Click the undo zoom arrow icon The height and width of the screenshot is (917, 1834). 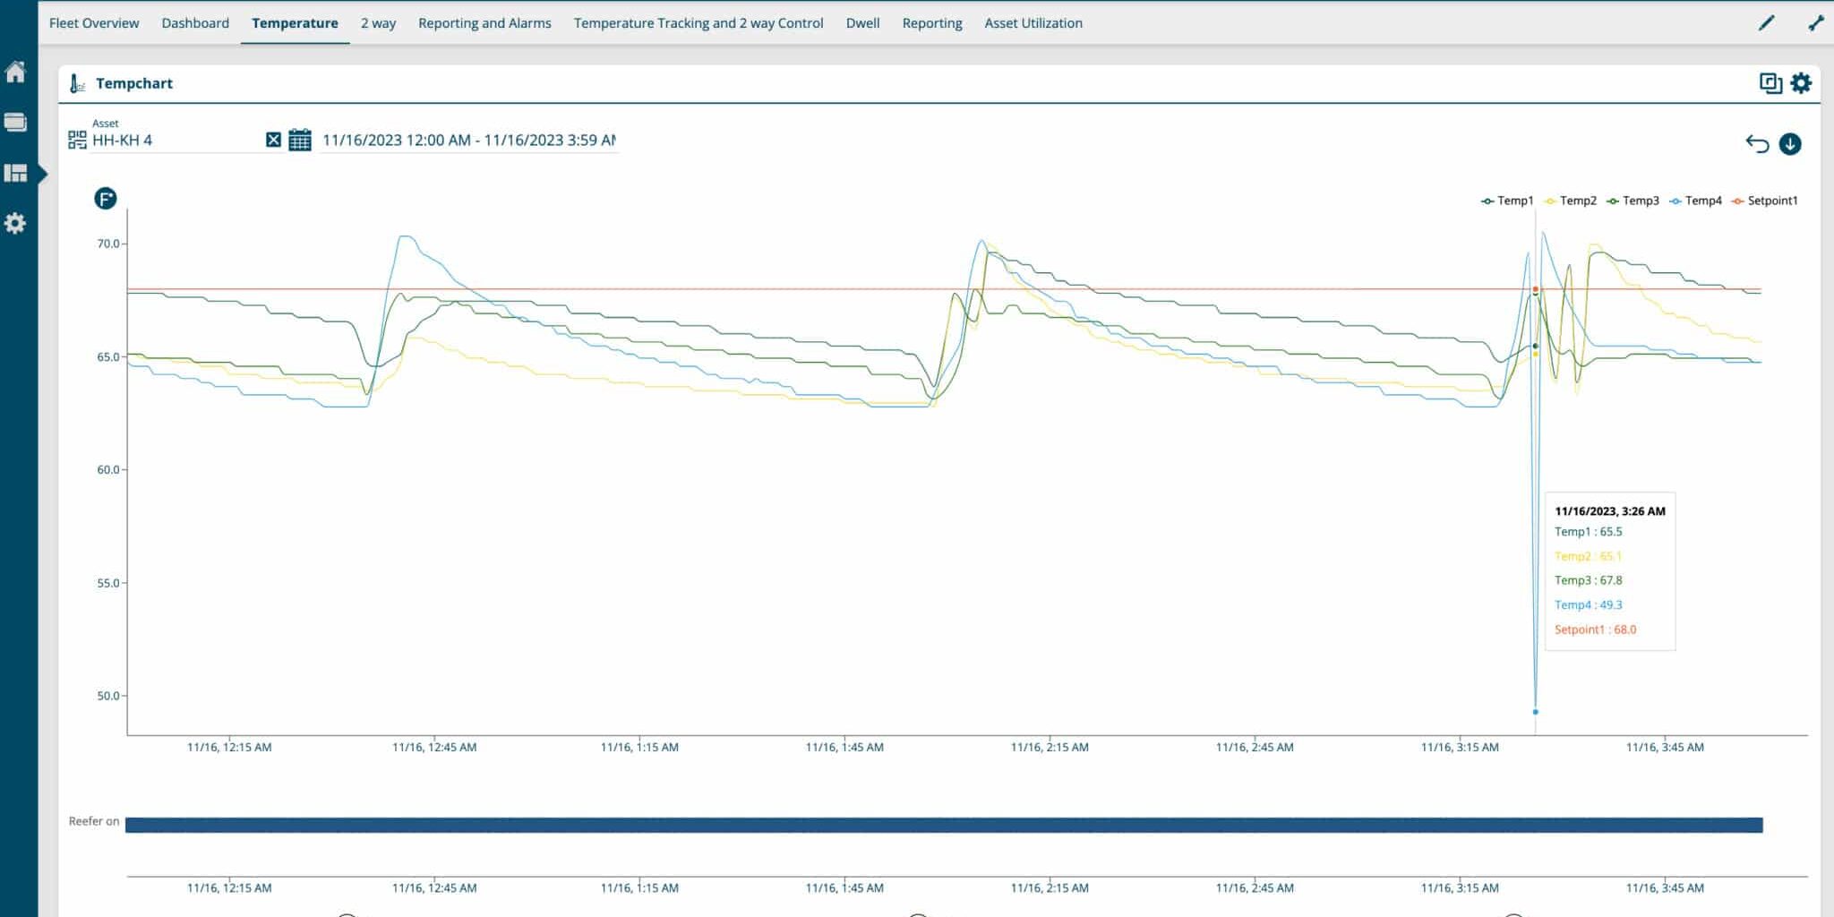1757,144
